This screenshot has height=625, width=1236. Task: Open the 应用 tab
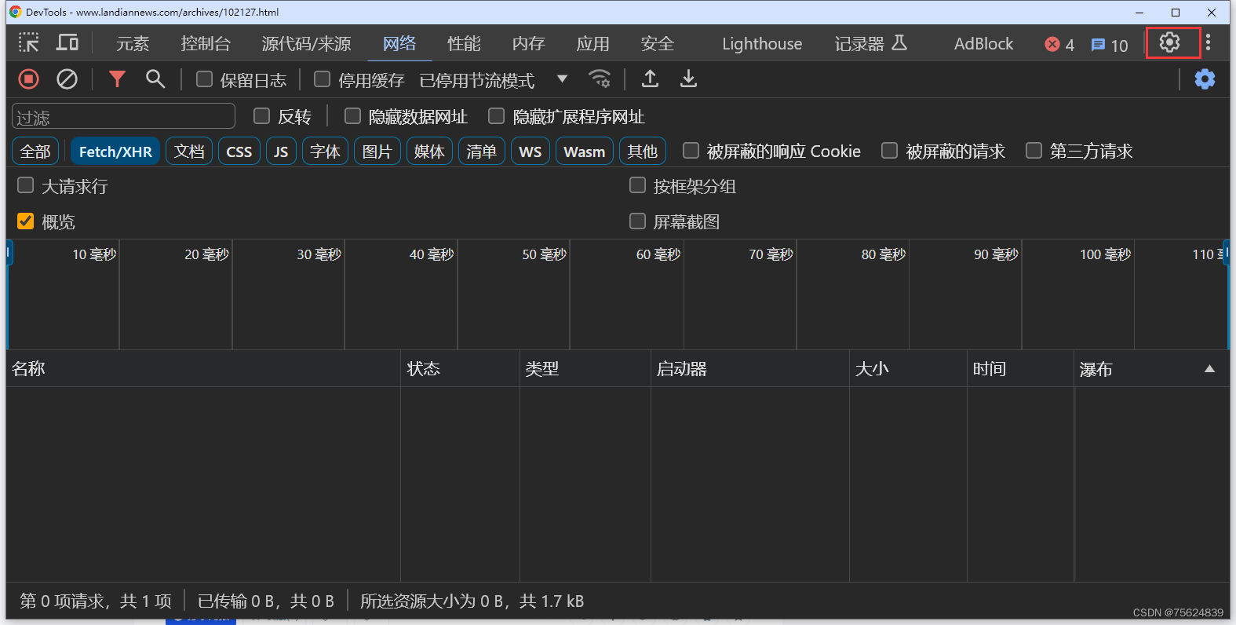[592, 44]
